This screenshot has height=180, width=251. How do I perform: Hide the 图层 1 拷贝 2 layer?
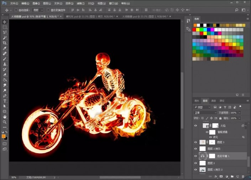195,170
